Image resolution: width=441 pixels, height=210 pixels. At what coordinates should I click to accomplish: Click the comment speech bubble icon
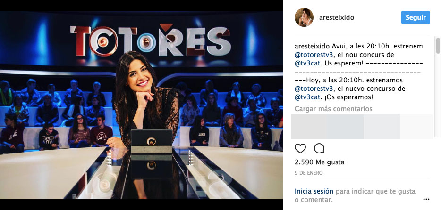click(319, 148)
